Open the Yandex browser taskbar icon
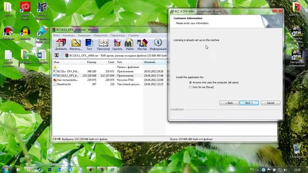 point(29,170)
